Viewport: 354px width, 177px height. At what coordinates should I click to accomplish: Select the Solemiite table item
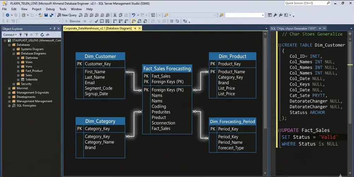(32, 79)
